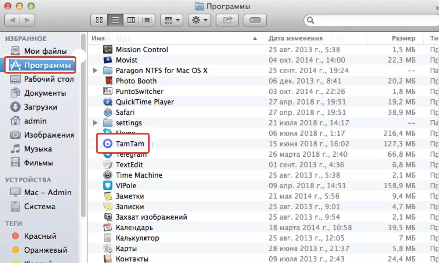439x263 pixels.
Task: Select the PuntoSwitcher app icon
Action: click(108, 91)
